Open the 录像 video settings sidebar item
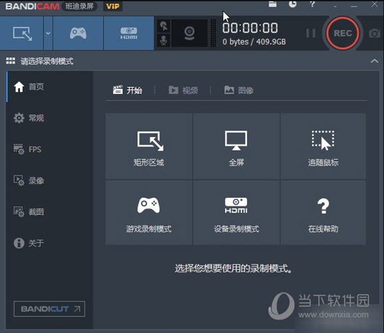 (50, 180)
